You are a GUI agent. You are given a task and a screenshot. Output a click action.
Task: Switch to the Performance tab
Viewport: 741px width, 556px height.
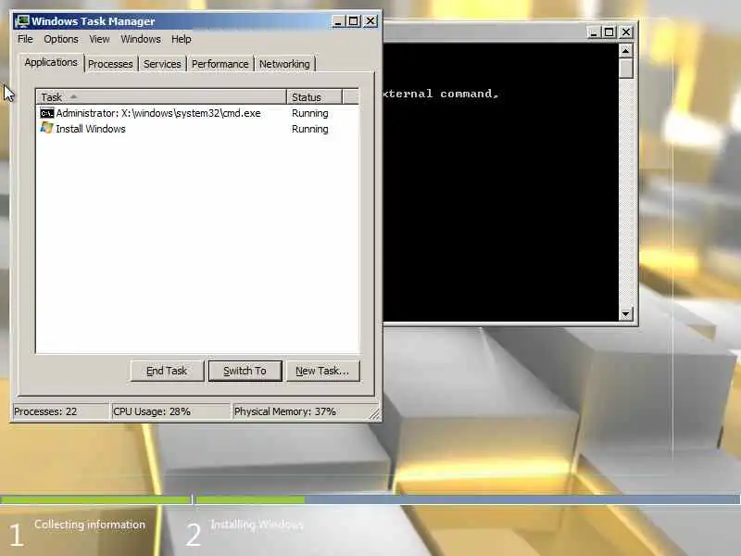coord(220,64)
